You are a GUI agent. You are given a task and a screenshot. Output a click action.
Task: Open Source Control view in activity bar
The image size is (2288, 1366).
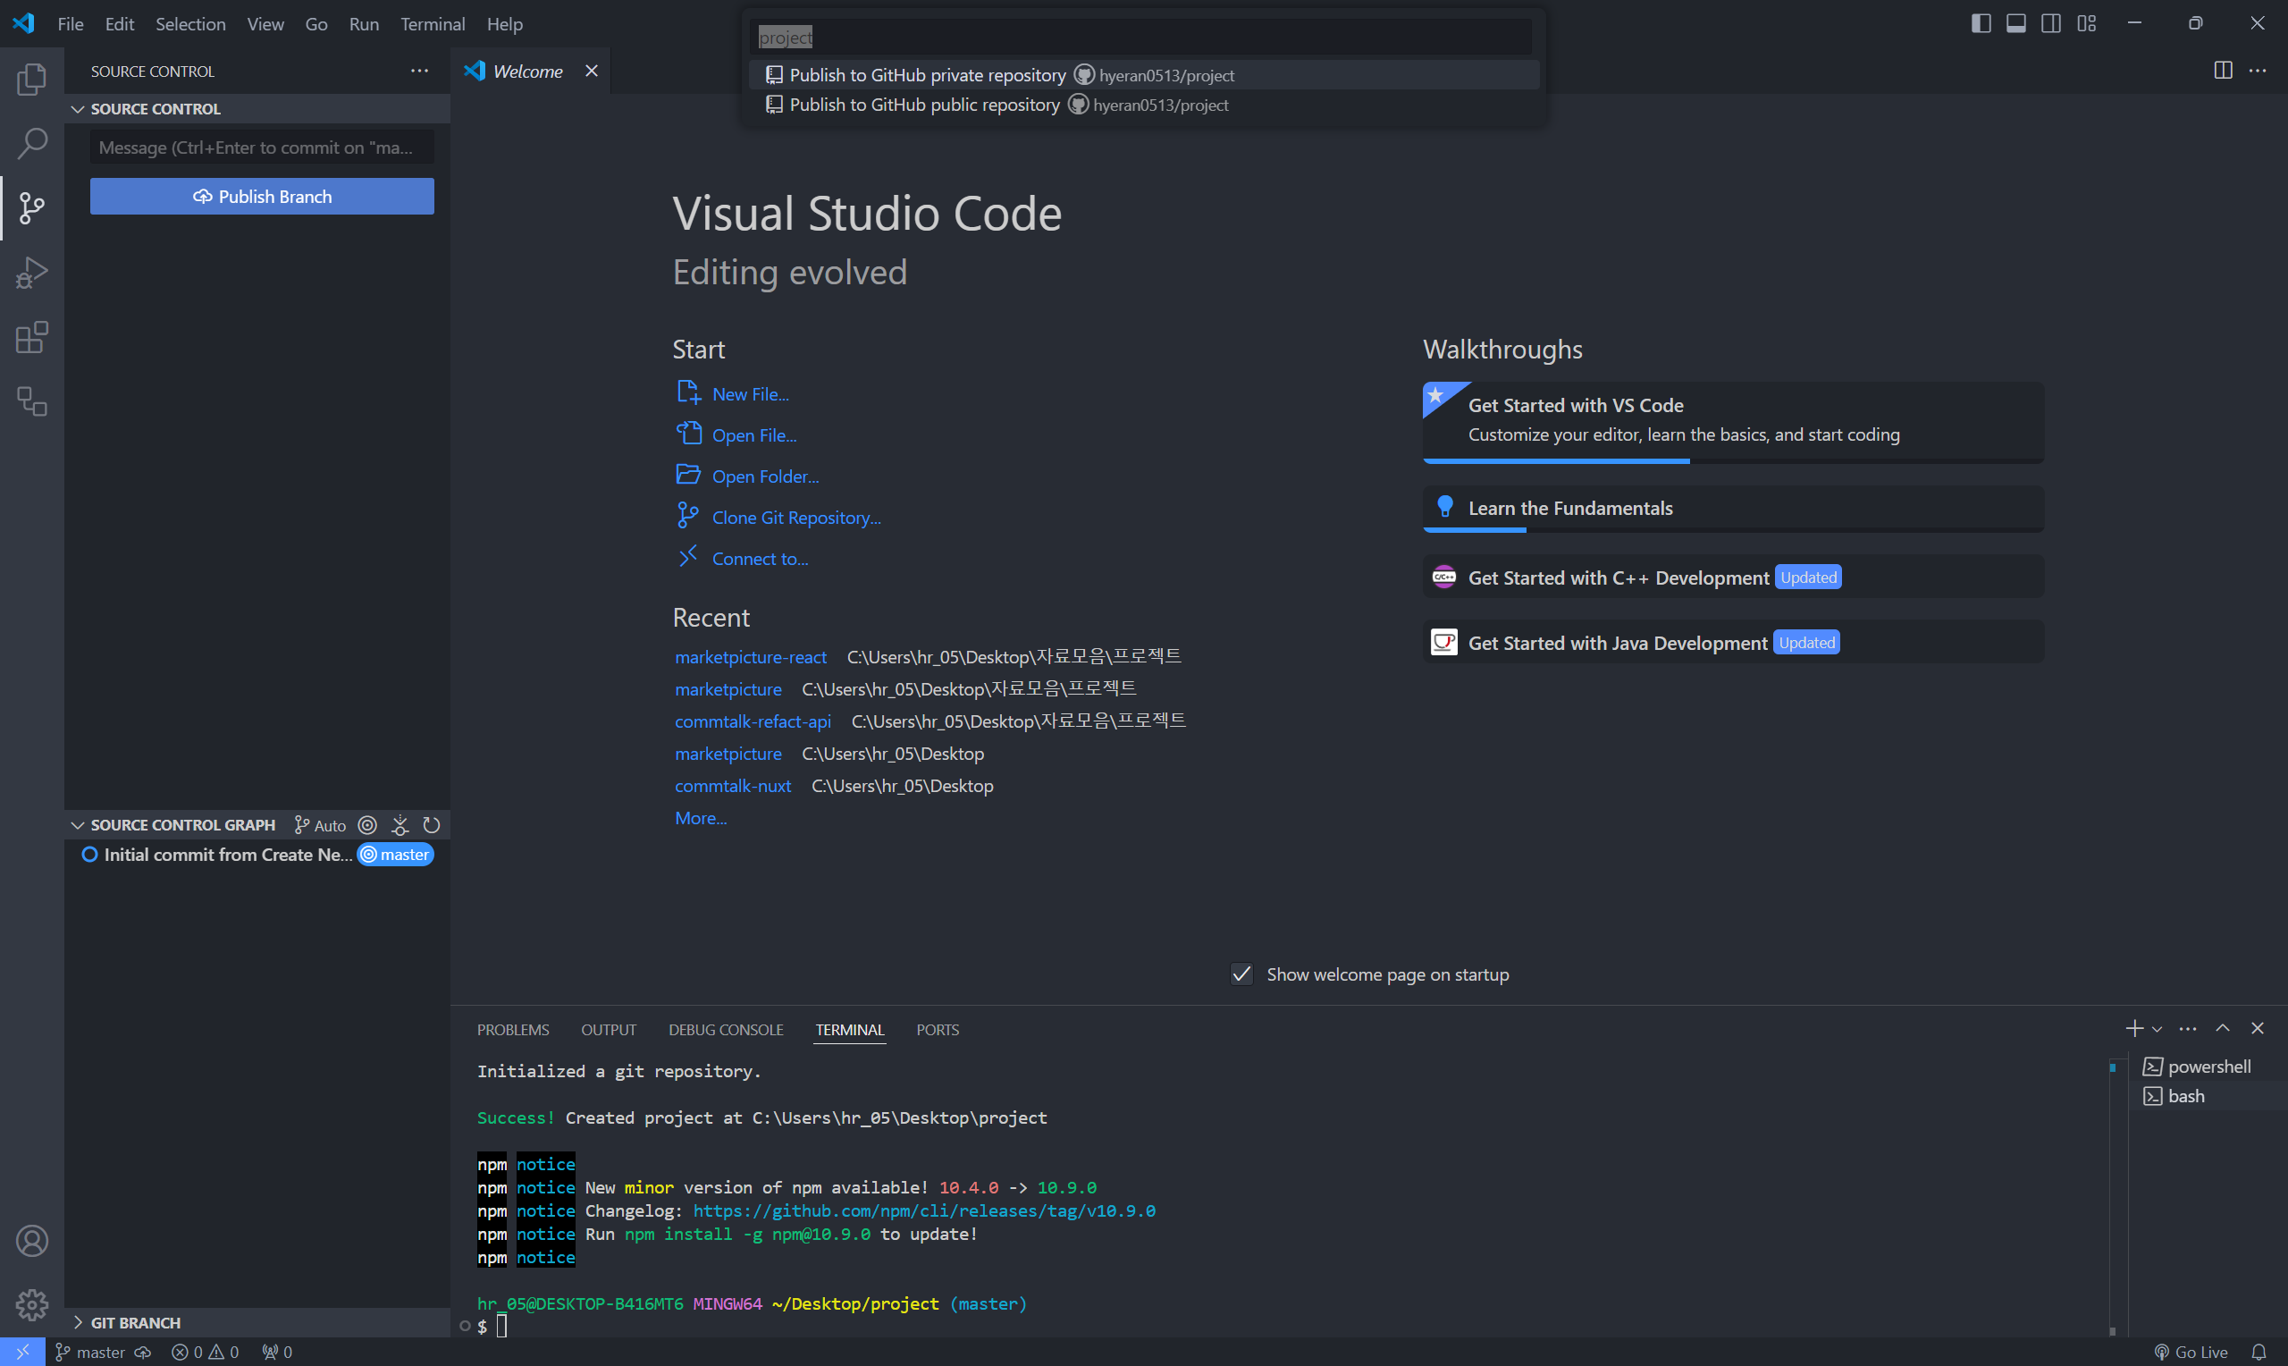tap(31, 208)
